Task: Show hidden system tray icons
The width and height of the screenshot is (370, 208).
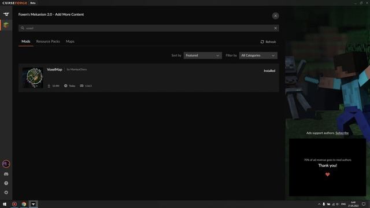Action: 319,204
